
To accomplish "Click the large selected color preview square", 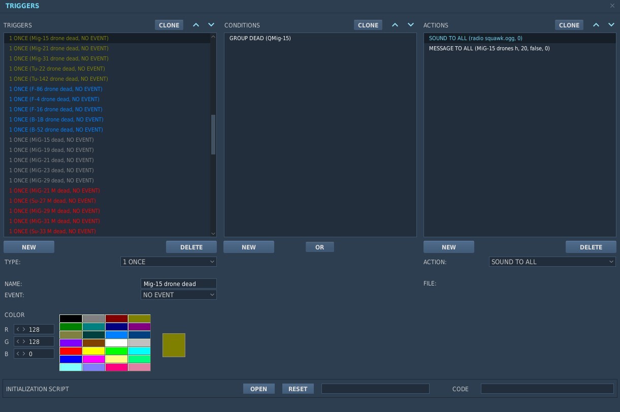I will click(174, 345).
